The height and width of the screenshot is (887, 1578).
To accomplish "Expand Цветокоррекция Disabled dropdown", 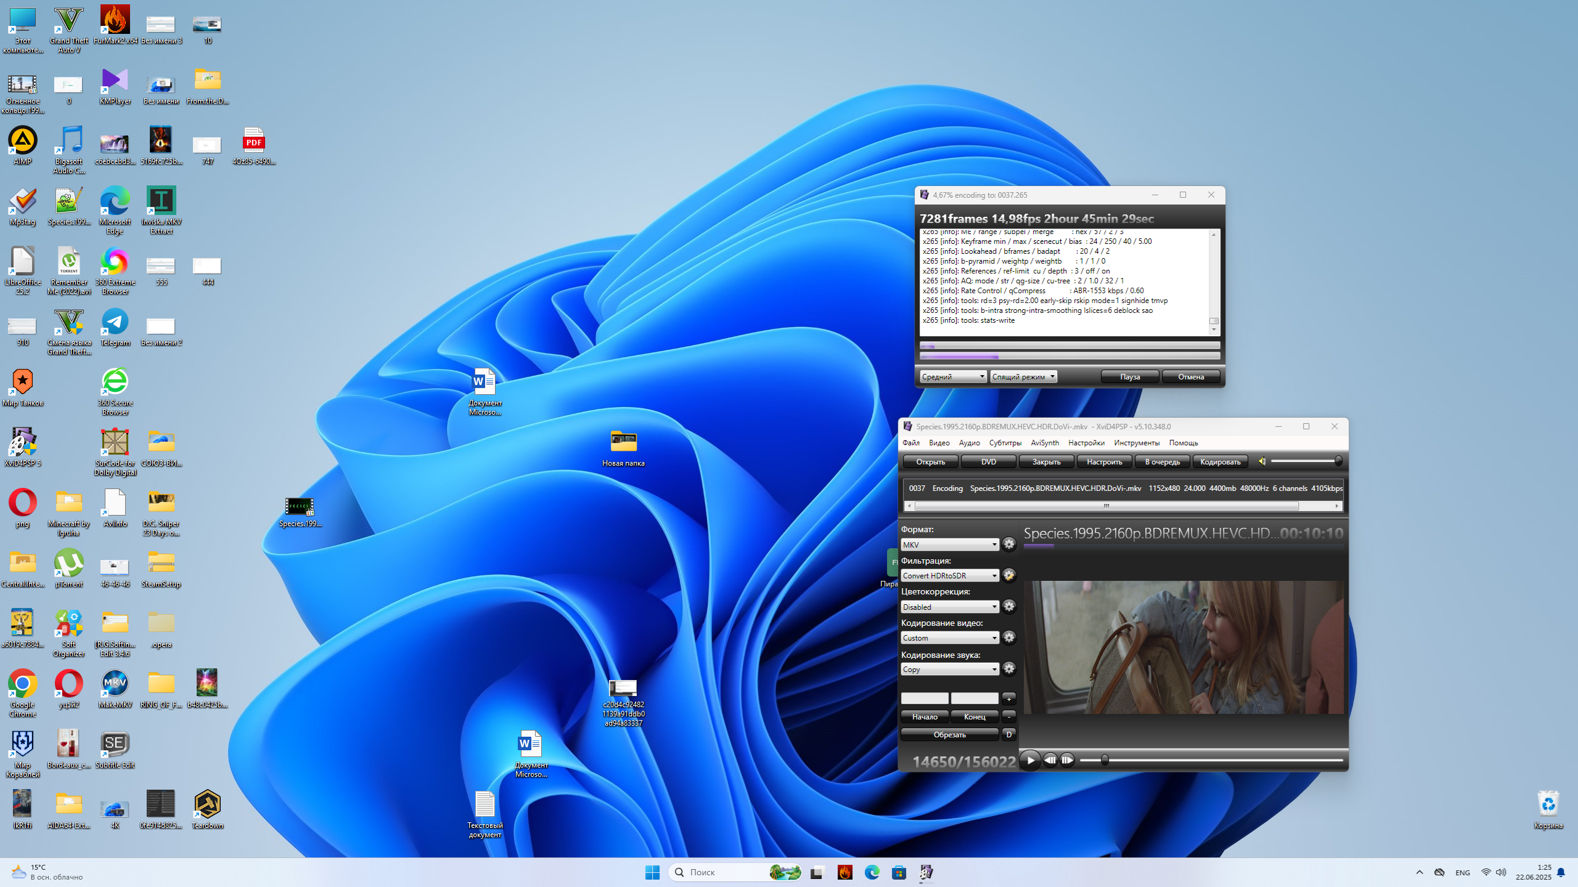I will tap(949, 607).
